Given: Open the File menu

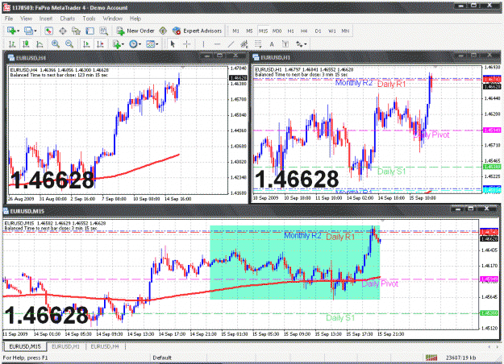Looking at the screenshot, I should [x=9, y=19].
